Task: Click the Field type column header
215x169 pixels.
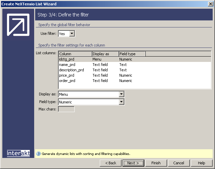Action: point(132,54)
